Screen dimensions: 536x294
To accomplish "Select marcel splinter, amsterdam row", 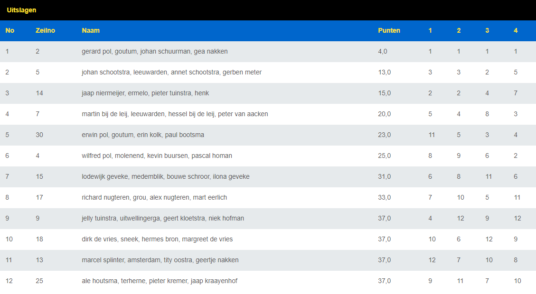I will coord(160,260).
